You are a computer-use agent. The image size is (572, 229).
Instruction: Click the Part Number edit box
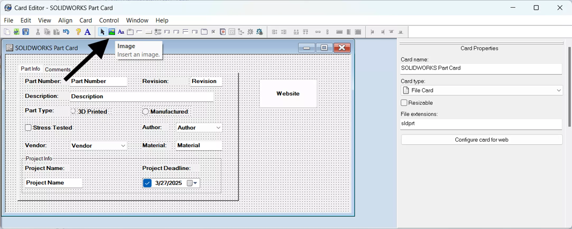(x=98, y=81)
